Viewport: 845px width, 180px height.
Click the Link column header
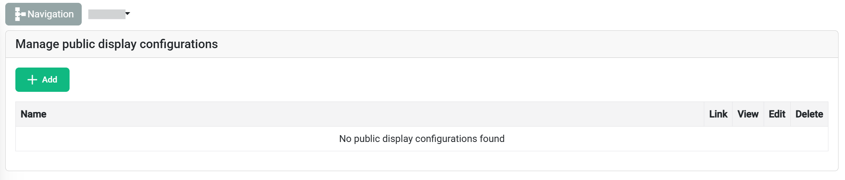point(718,114)
